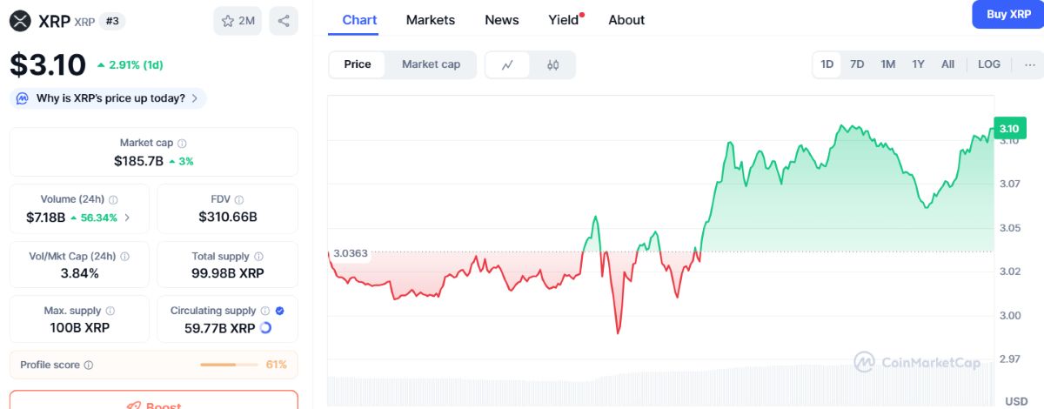Click the 3.84% Vol/Mkt Cap value
The height and width of the screenshot is (409, 1044).
[x=79, y=273]
